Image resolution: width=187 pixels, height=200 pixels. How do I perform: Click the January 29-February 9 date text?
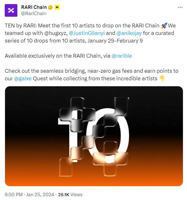click(x=115, y=41)
